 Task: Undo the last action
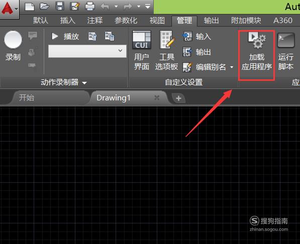105,7
